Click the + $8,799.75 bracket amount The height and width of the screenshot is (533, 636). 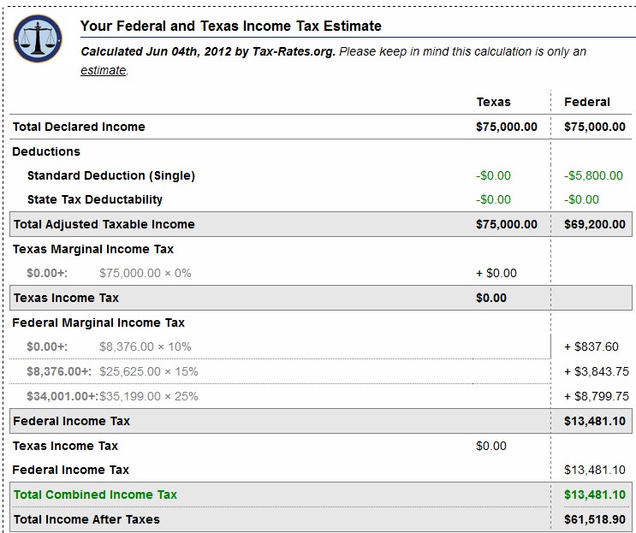pos(597,396)
